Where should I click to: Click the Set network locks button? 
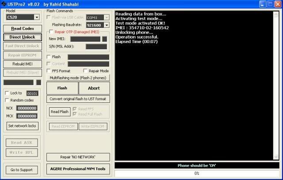tap(23, 126)
